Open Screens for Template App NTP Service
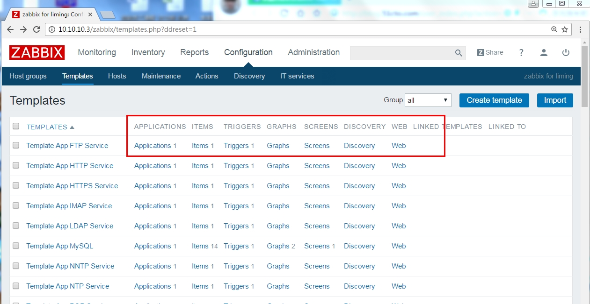The width and height of the screenshot is (590, 304). pyautogui.click(x=317, y=286)
